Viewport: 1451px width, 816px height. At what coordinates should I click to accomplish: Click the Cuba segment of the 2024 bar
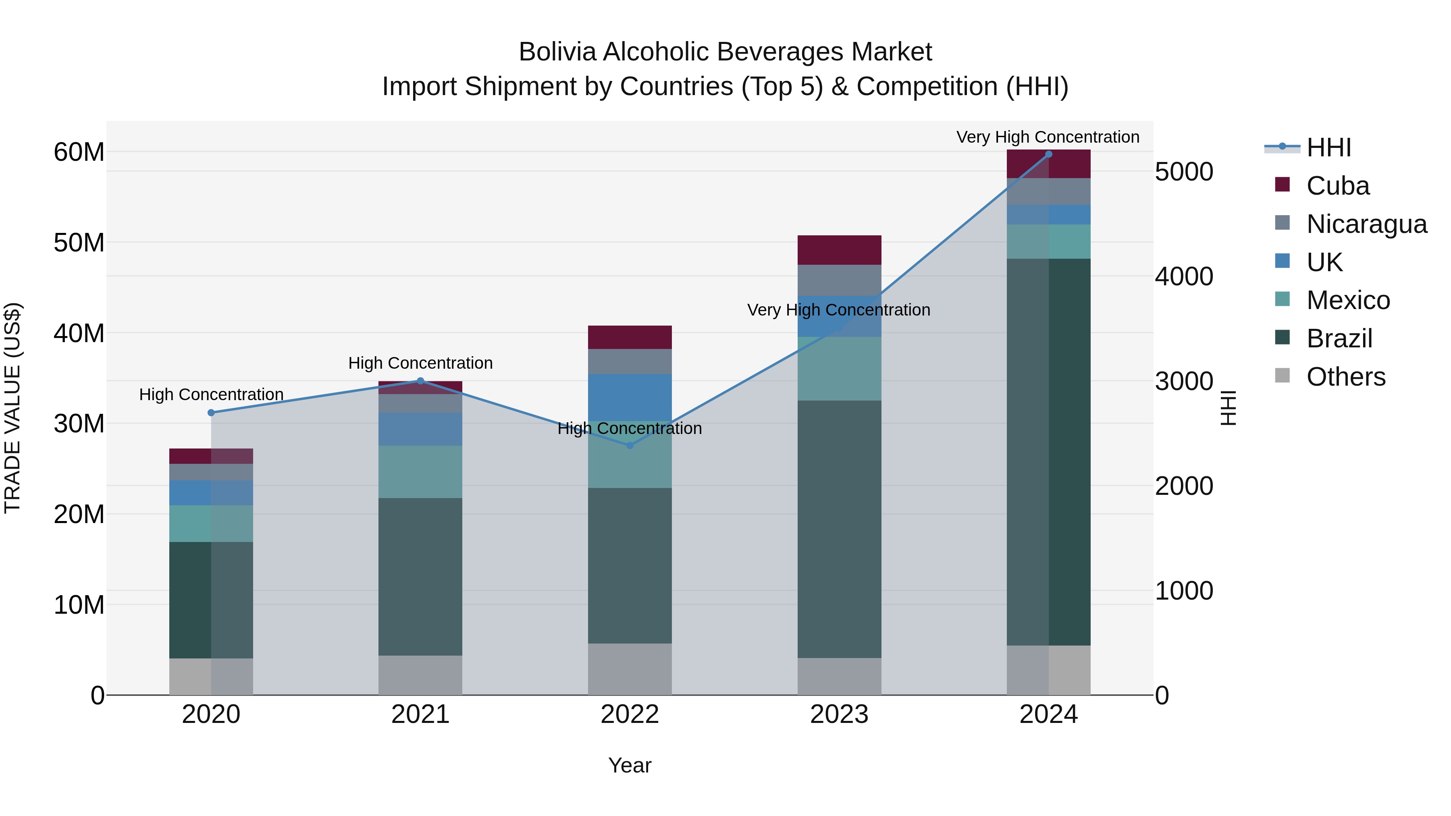point(1049,164)
